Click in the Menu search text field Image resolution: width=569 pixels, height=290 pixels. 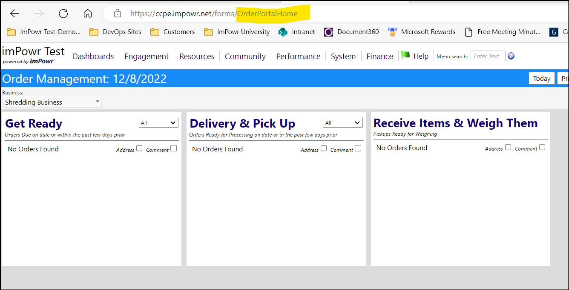488,56
